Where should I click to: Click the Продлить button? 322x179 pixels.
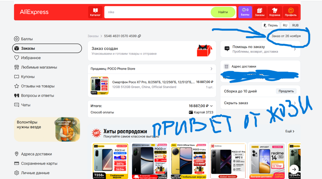point(286,91)
